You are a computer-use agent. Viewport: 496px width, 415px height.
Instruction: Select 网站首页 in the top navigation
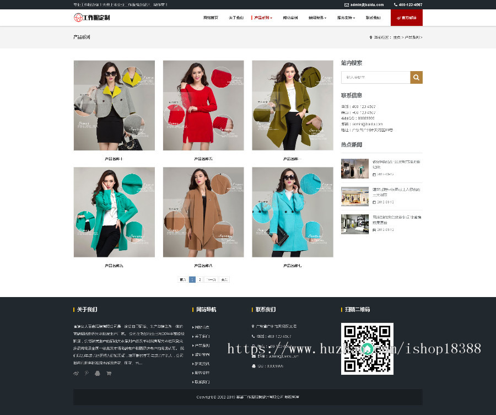tap(211, 17)
